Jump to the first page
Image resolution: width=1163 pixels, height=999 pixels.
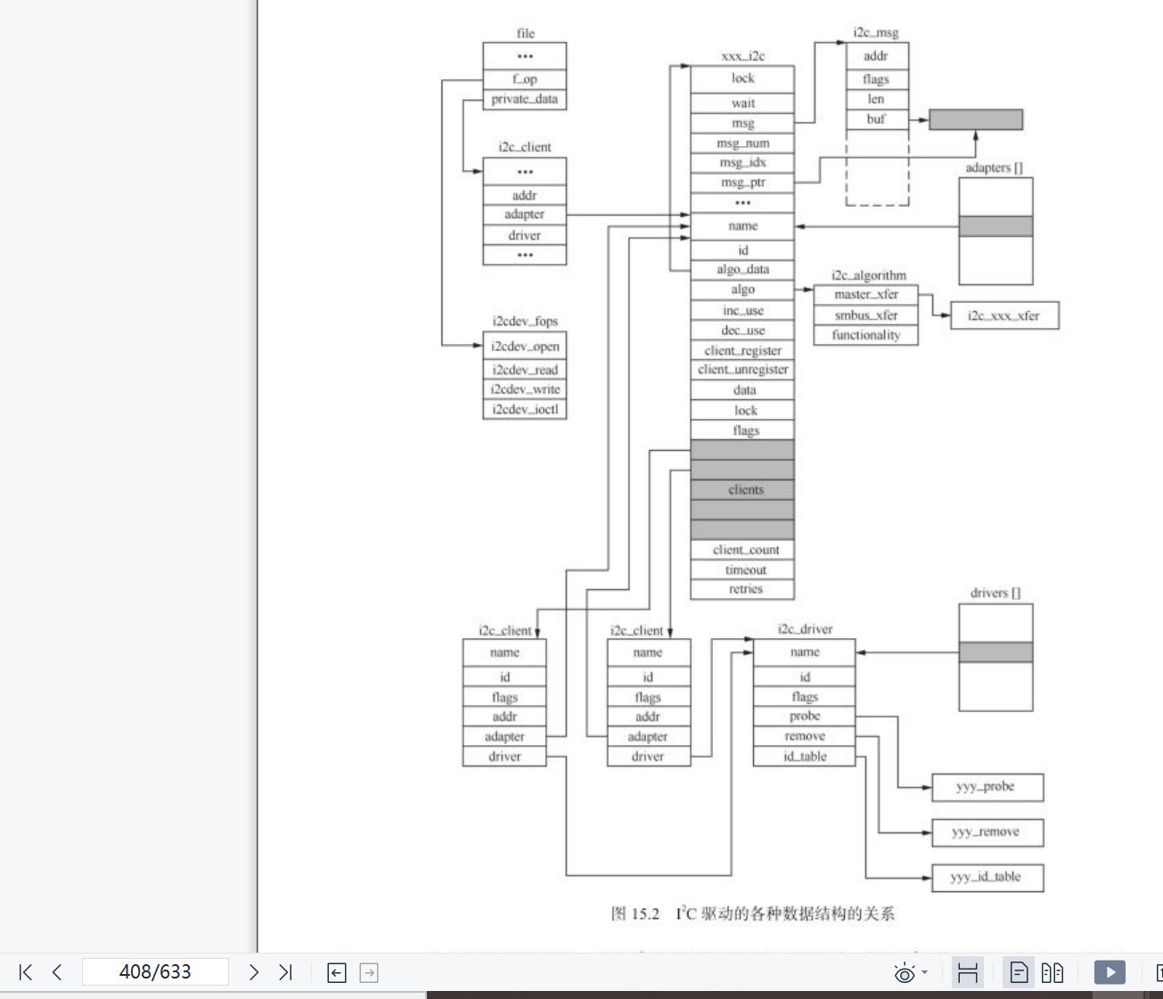tap(26, 972)
